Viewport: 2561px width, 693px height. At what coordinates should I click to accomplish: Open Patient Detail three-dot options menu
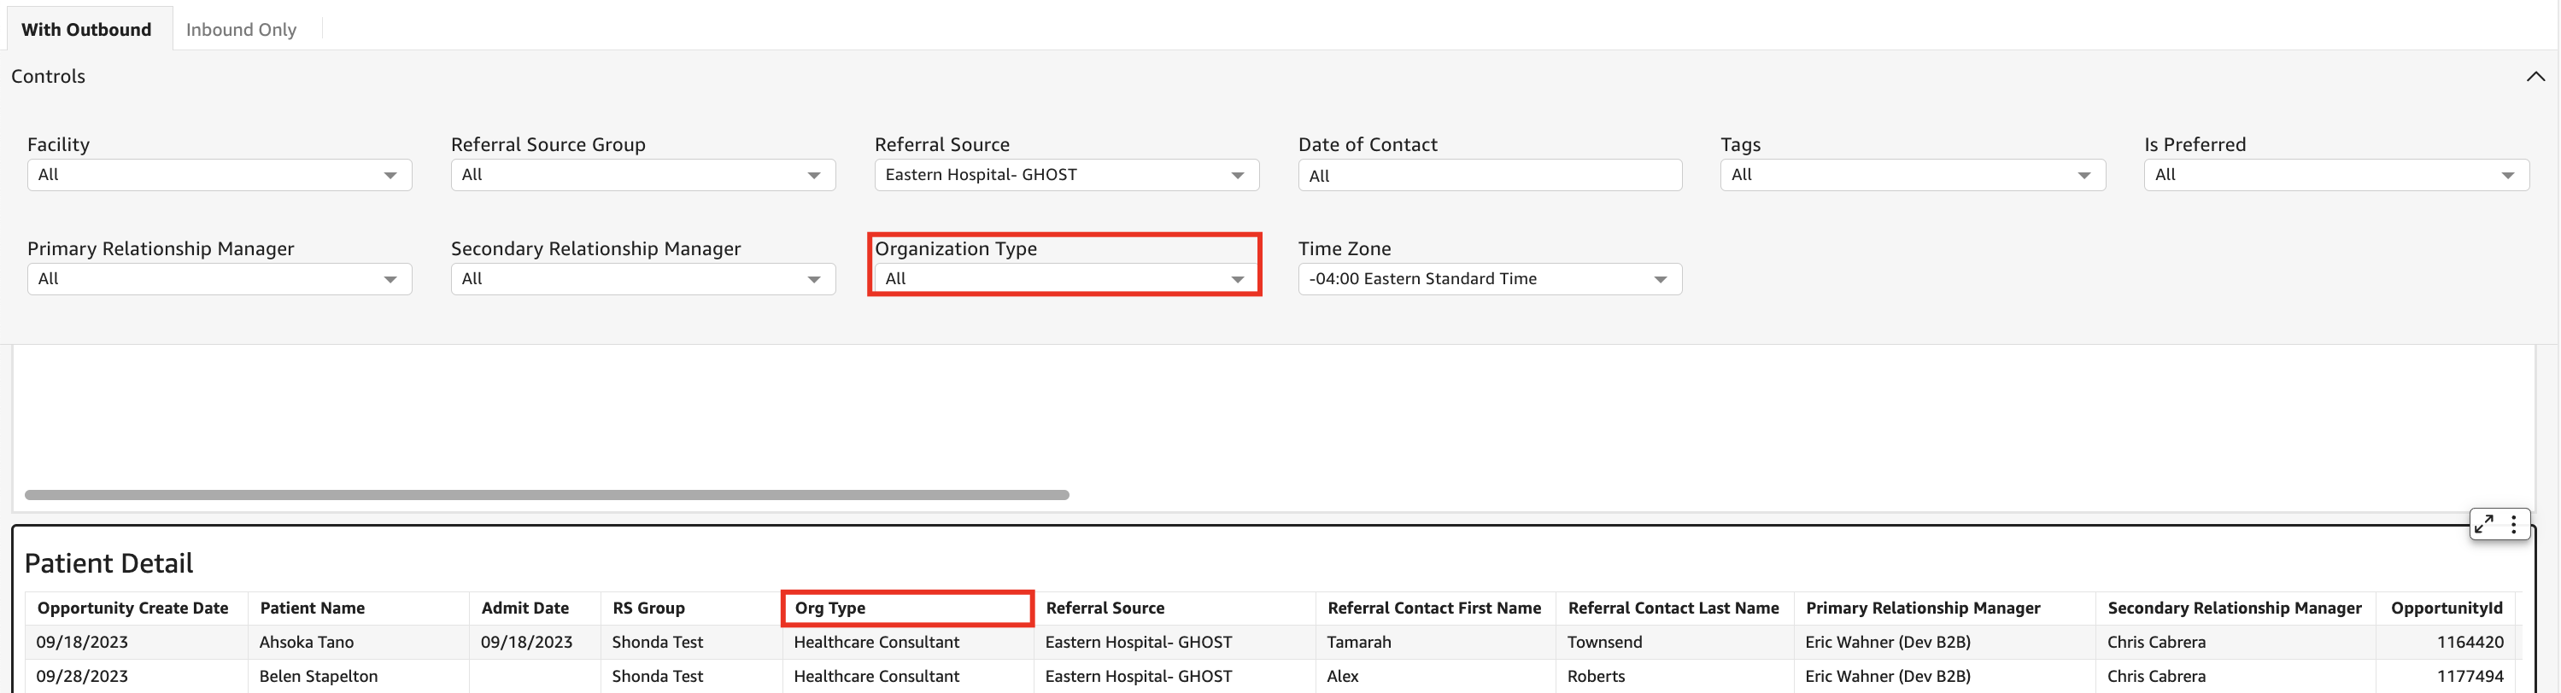coord(2513,524)
